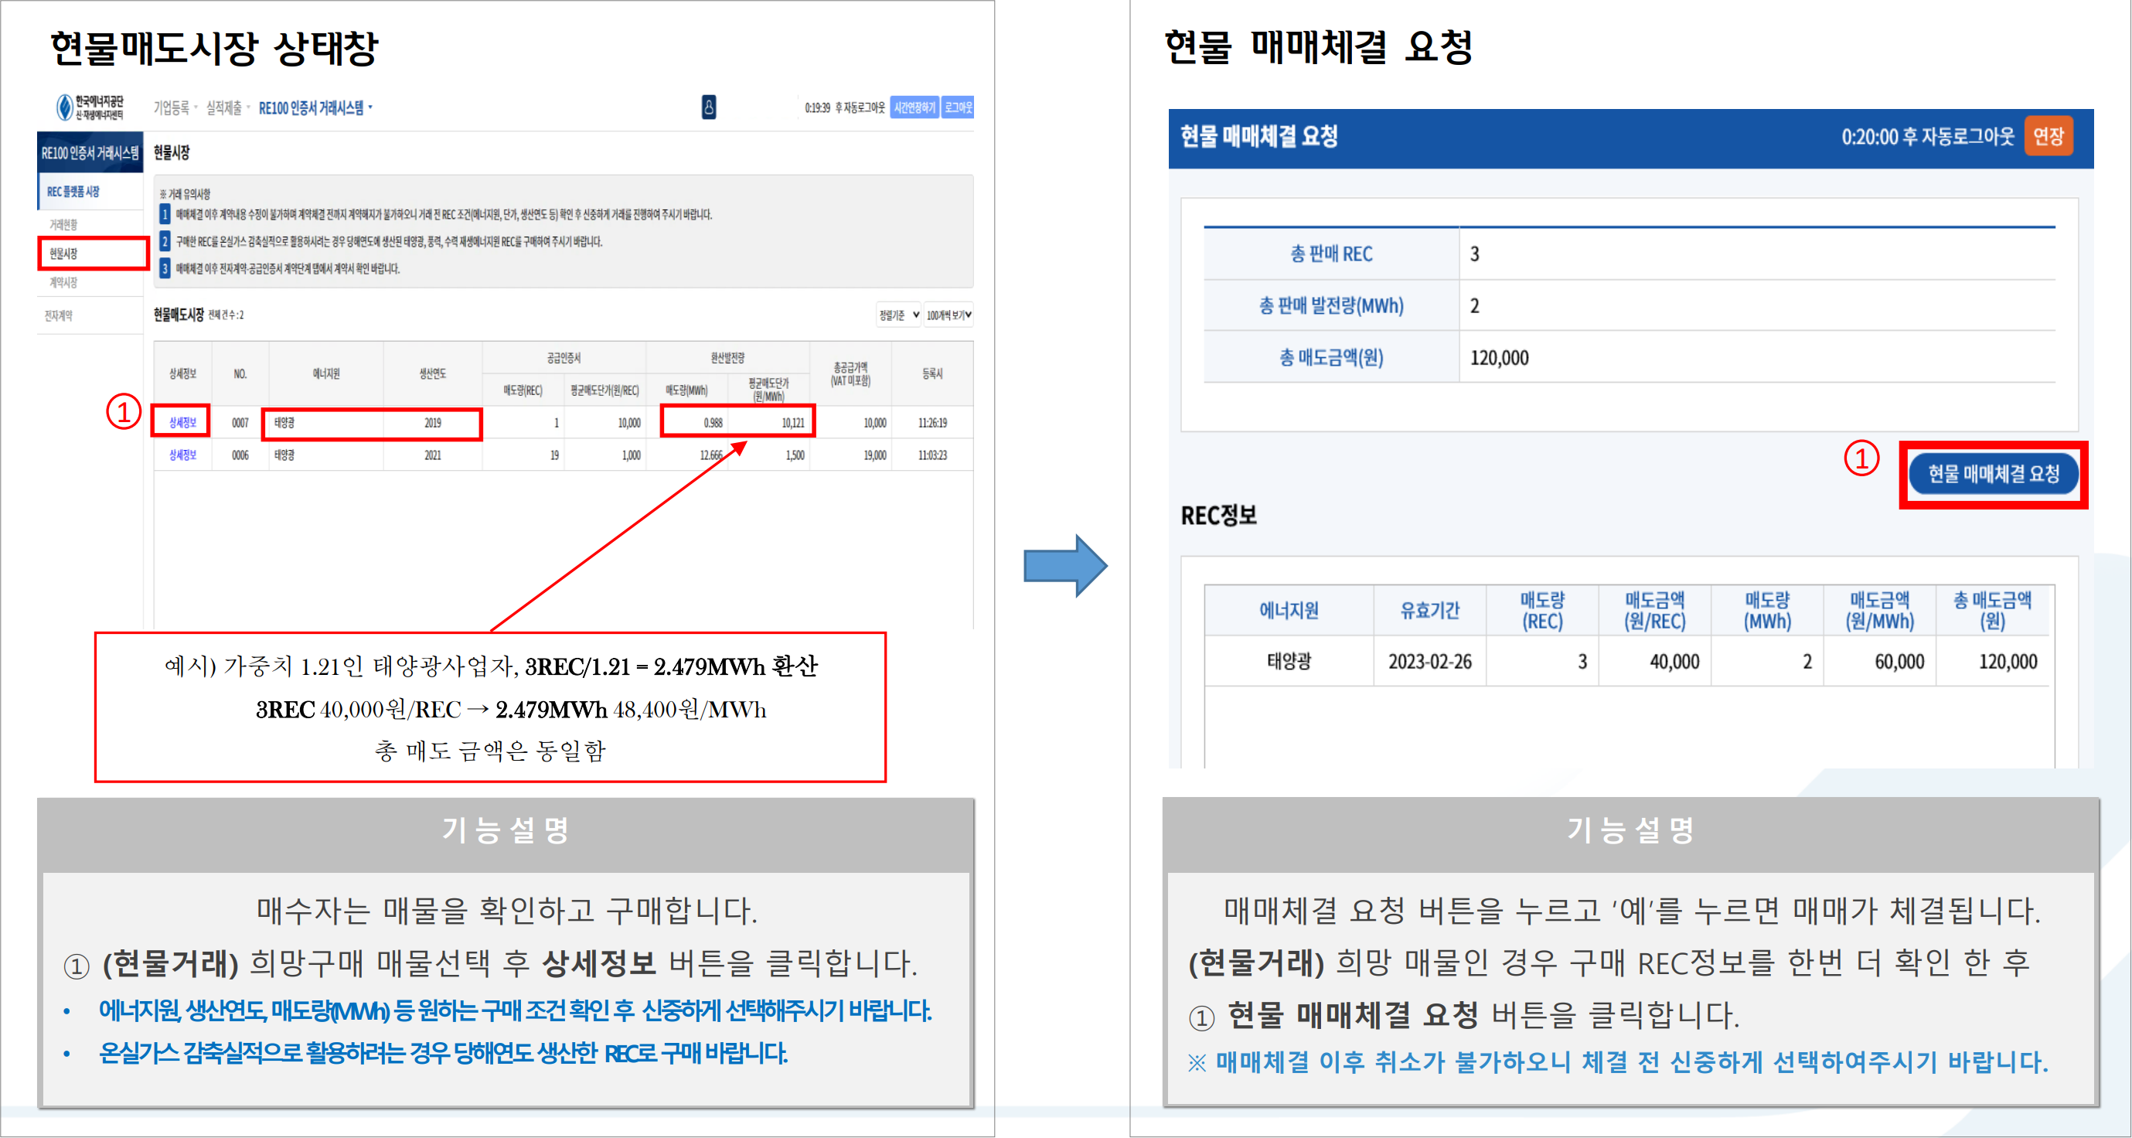Viewport: 2132px width, 1138px height.
Task: Open the 100개씩 보기 page size dropdown
Action: coord(949,315)
